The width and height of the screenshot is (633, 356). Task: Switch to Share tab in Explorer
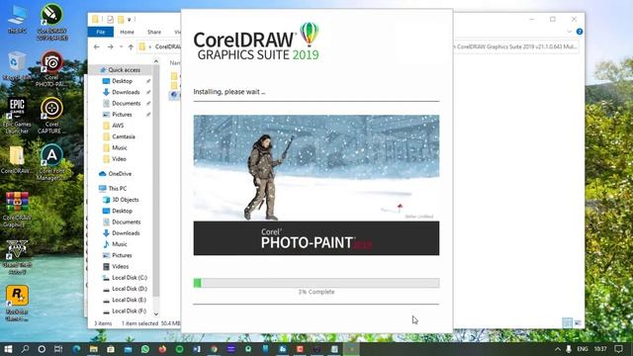point(154,32)
